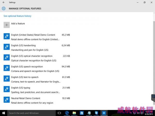Go back using the Settings back arrow

pos(4,2)
